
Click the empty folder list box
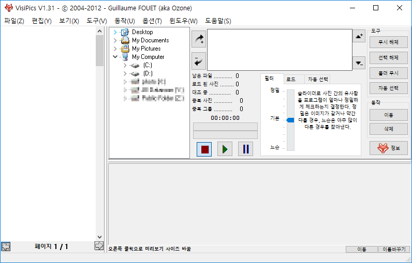click(x=279, y=50)
